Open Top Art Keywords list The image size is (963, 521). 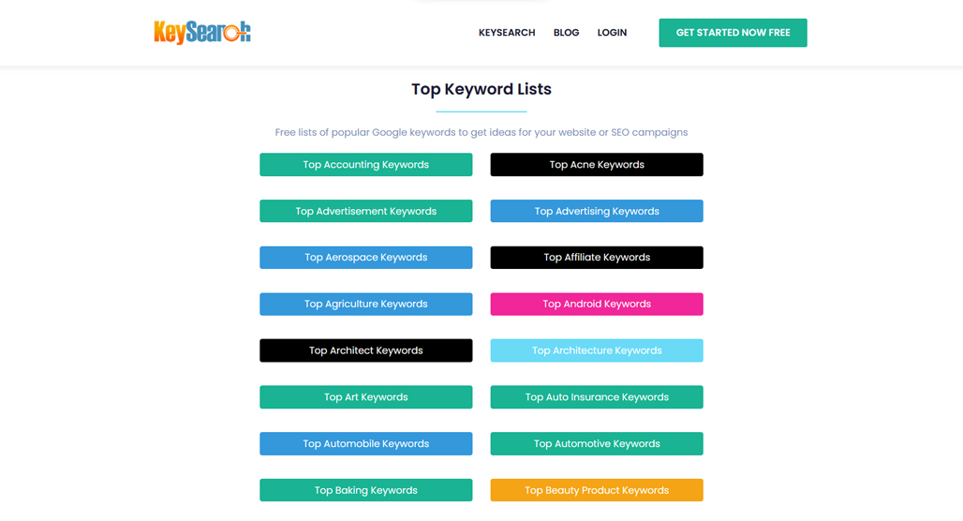pyautogui.click(x=366, y=397)
